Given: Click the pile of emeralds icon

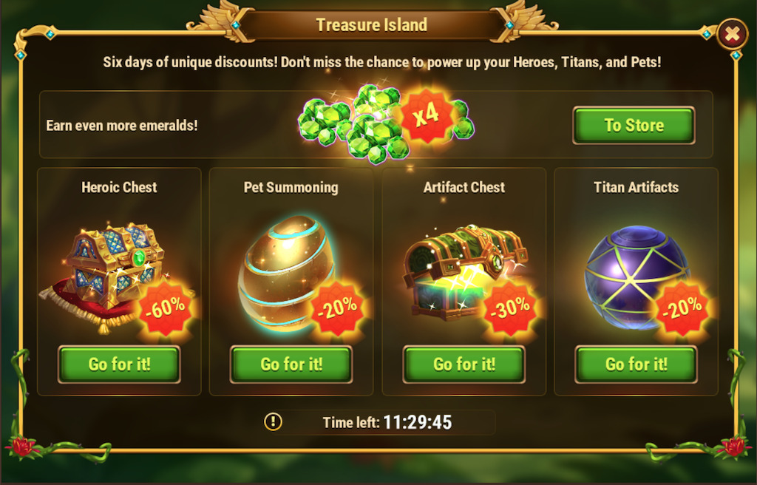Looking at the screenshot, I should (x=367, y=125).
